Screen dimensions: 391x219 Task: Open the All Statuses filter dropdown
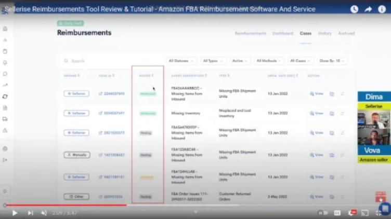[x=181, y=61]
